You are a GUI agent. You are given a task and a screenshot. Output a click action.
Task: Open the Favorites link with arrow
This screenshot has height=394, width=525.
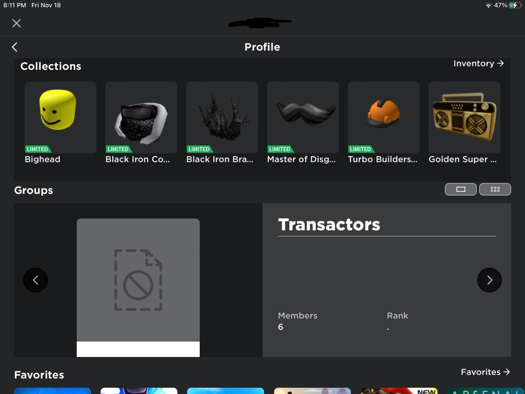(x=485, y=372)
